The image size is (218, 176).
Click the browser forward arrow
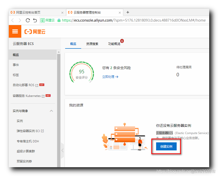tap(20, 20)
